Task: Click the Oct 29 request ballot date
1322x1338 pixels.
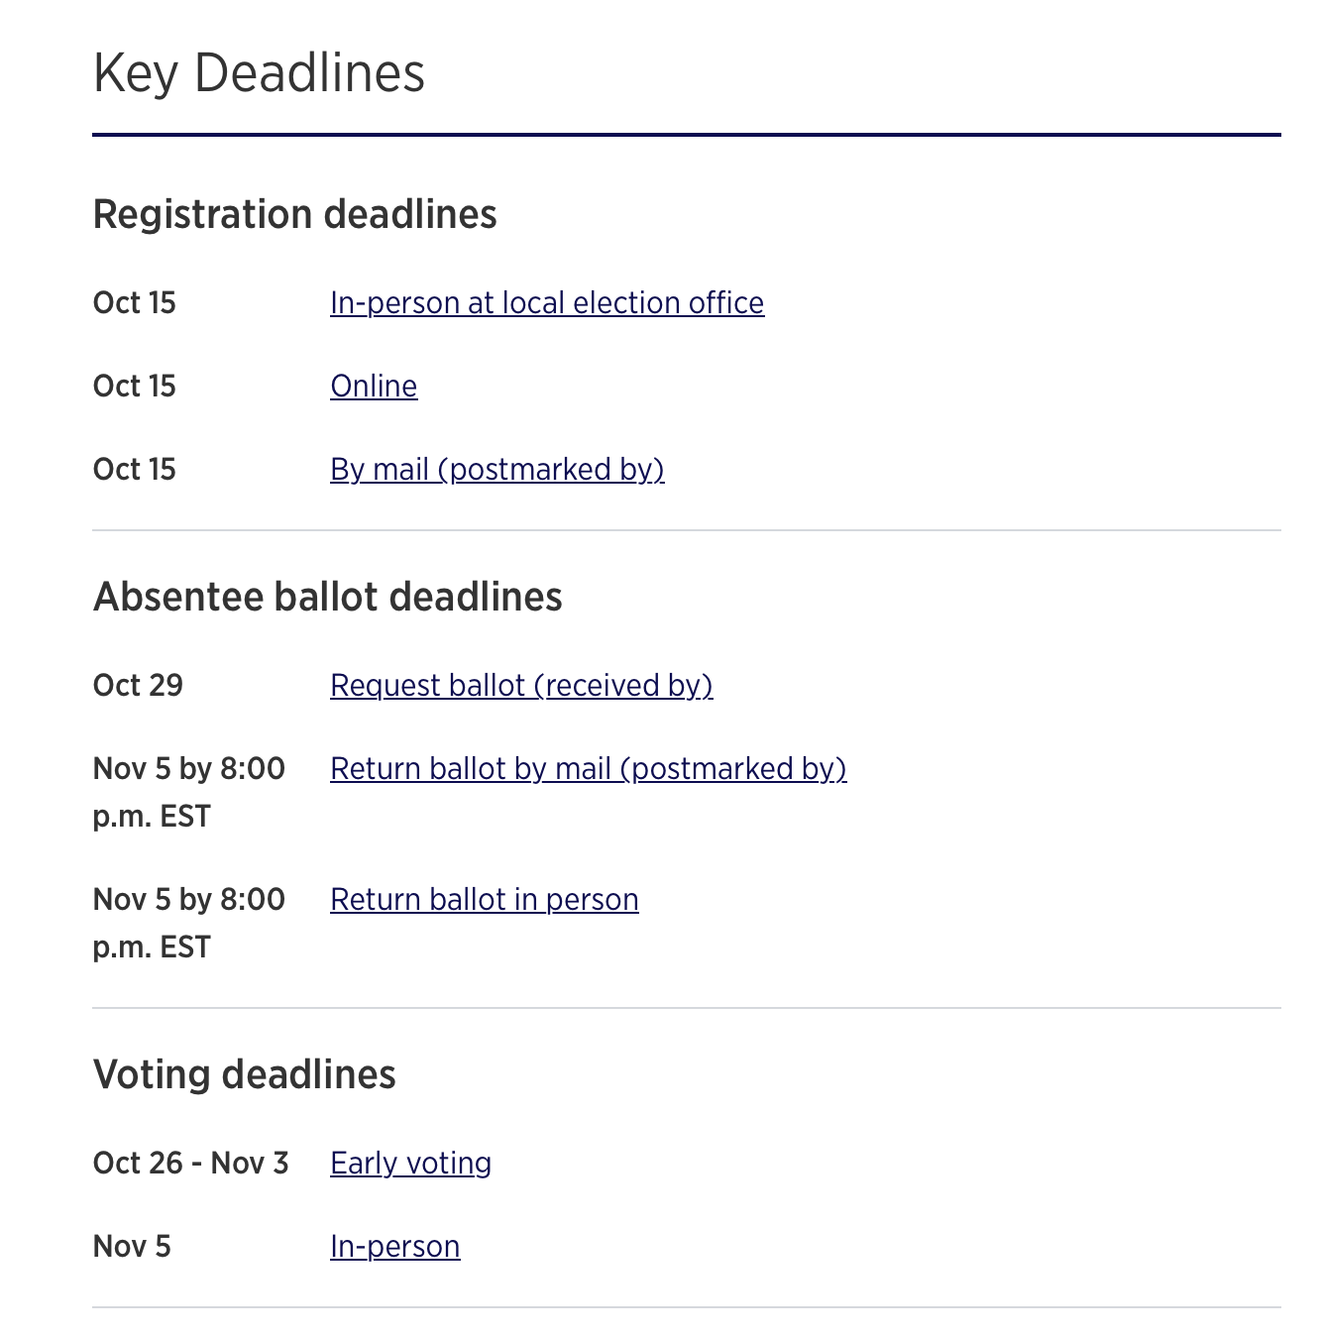Action: click(x=138, y=686)
